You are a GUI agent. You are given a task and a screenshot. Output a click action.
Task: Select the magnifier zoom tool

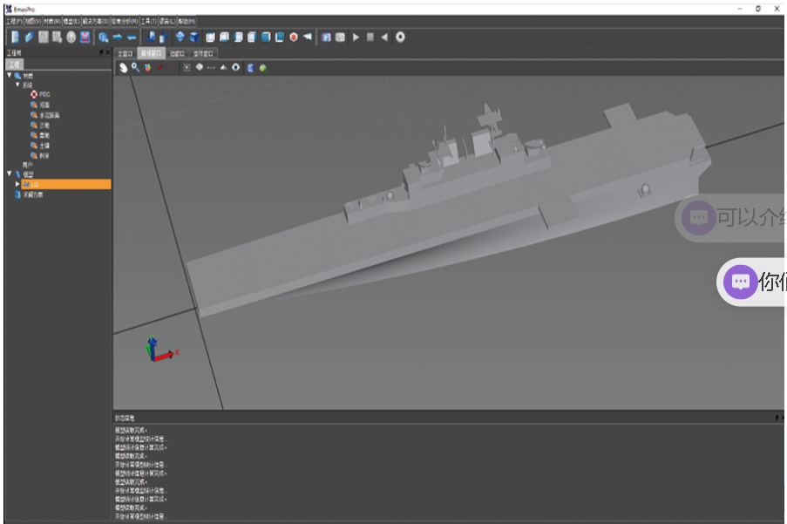point(135,67)
